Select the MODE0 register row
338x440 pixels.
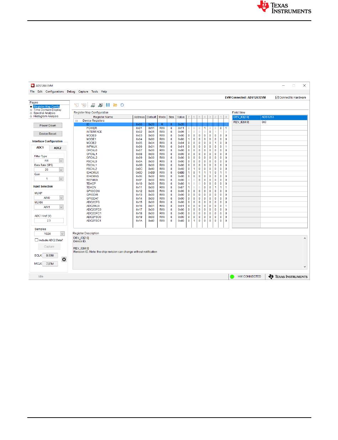(151, 136)
